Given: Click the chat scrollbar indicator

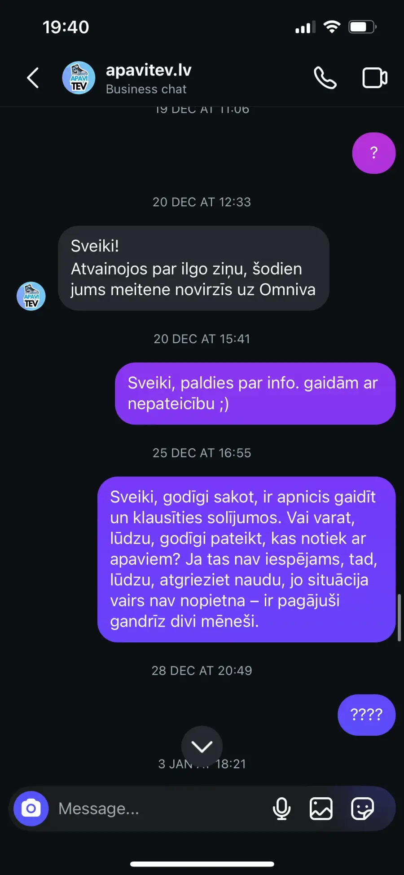Looking at the screenshot, I should point(399,617).
